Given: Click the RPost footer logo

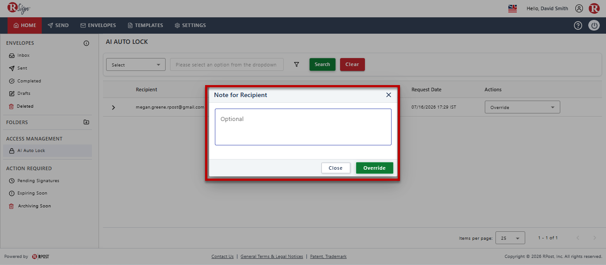Looking at the screenshot, I should pos(40,257).
